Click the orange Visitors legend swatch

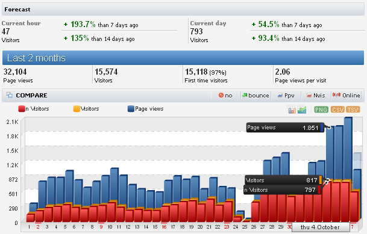77,109
